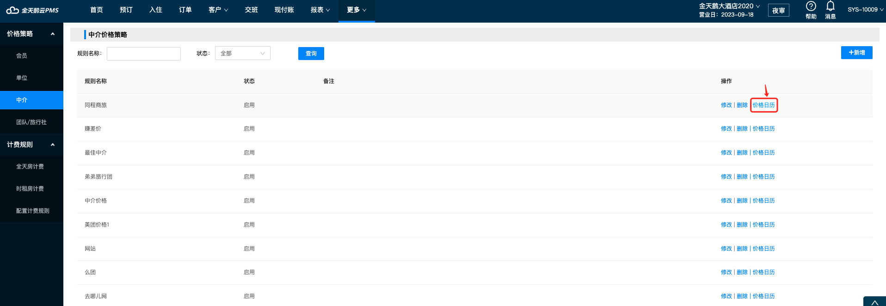Click the +新增 button
The height and width of the screenshot is (306, 886).
(857, 53)
